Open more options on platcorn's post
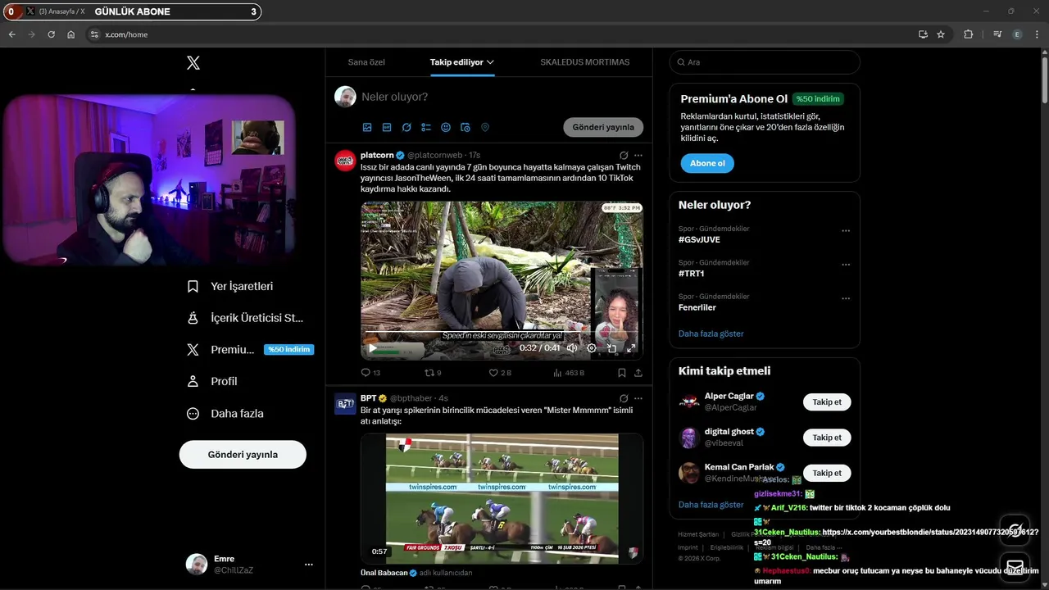The height and width of the screenshot is (590, 1049). pos(638,155)
